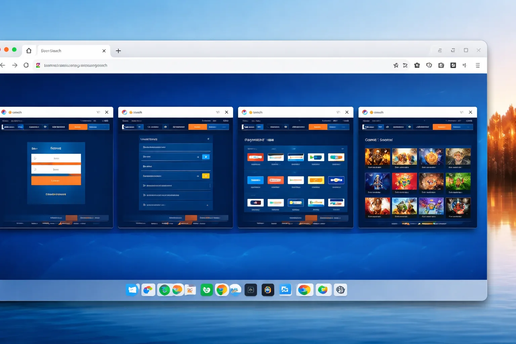Open the blue mail app in dock

click(x=132, y=290)
